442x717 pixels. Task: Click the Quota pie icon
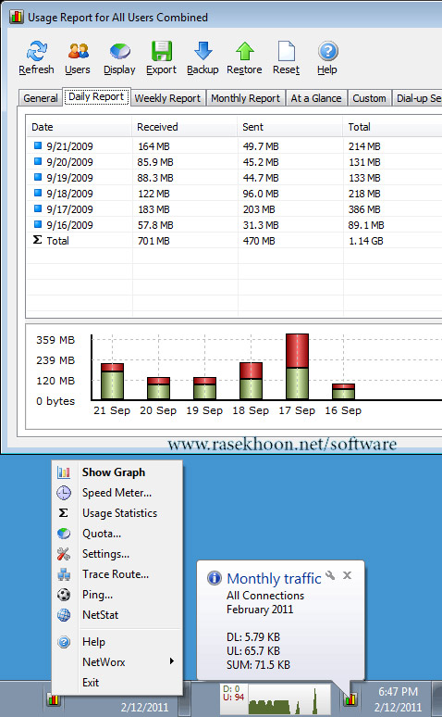(64, 534)
